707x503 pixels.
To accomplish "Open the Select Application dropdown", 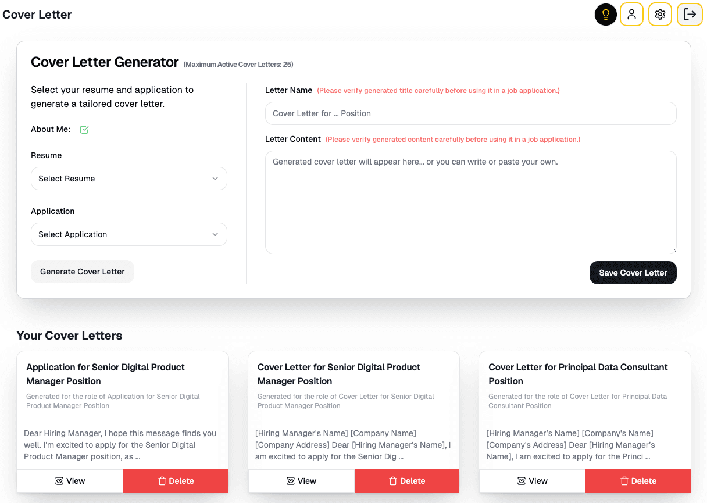I will click(128, 234).
